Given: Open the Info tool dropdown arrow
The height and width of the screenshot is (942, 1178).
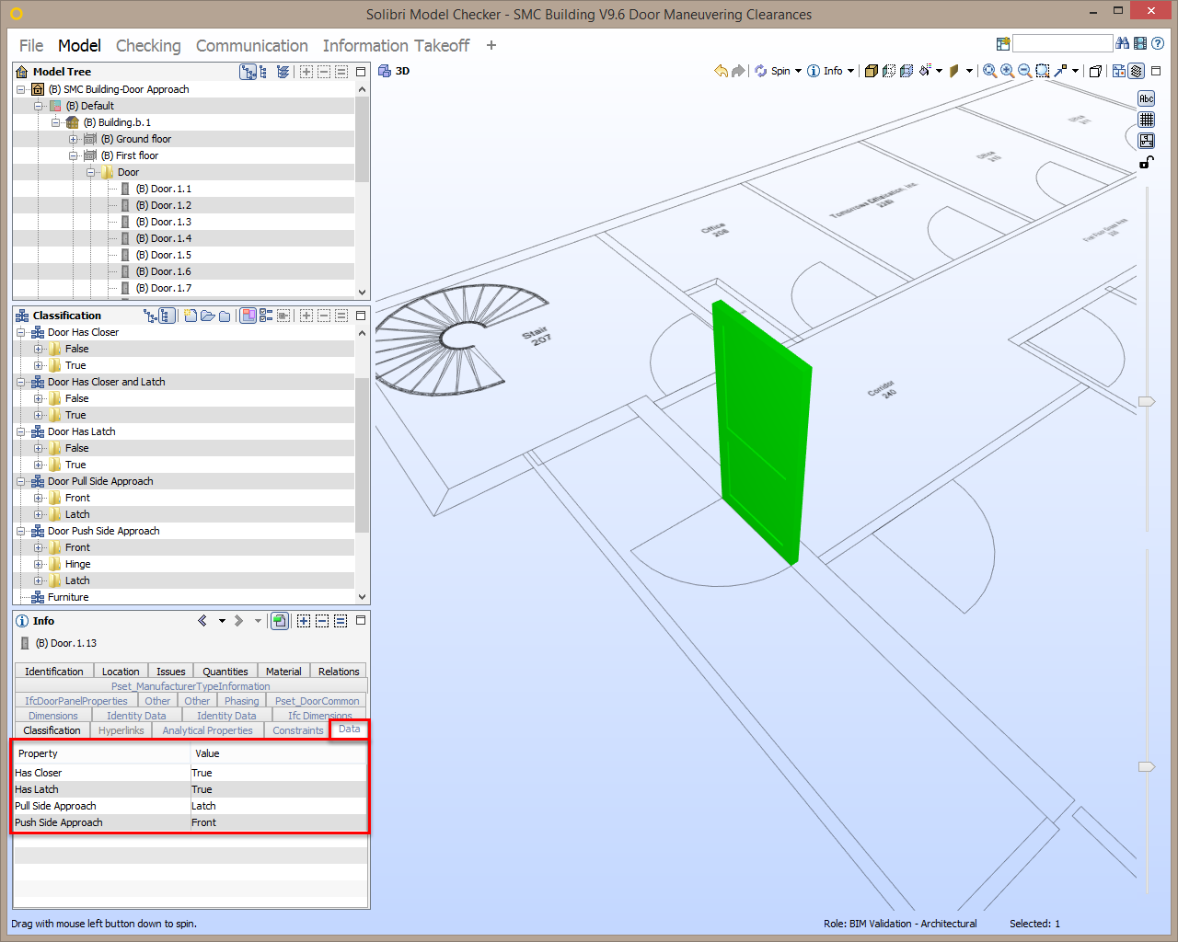Looking at the screenshot, I should tap(850, 71).
